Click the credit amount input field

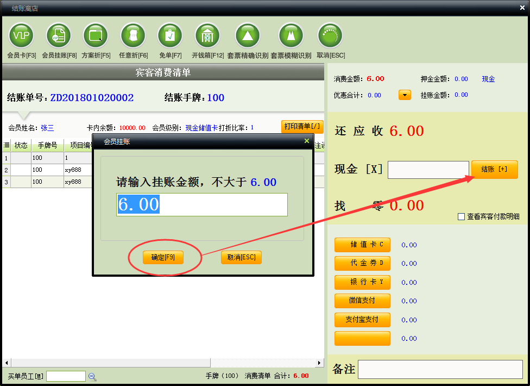(x=202, y=204)
